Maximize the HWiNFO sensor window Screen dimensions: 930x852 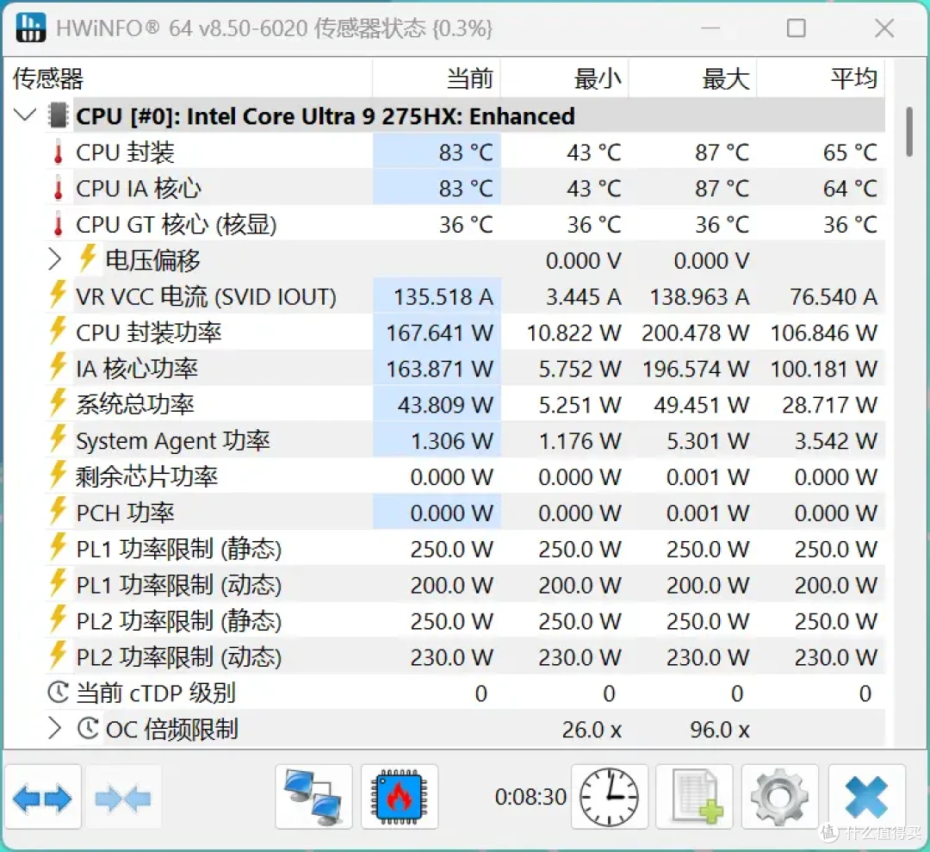(796, 28)
